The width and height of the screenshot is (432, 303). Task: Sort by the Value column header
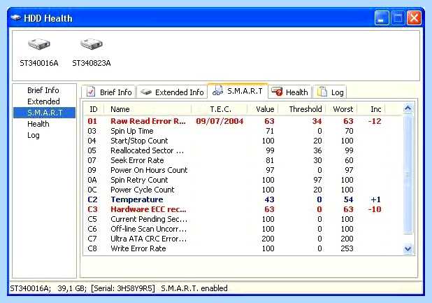click(x=263, y=109)
